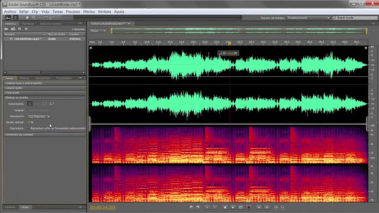Open the Procesos menu

coord(73,12)
